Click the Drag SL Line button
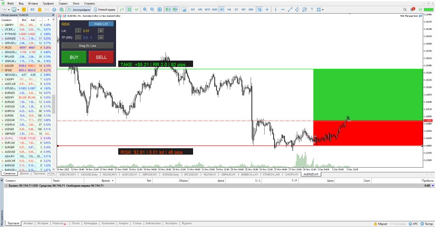 (87, 45)
